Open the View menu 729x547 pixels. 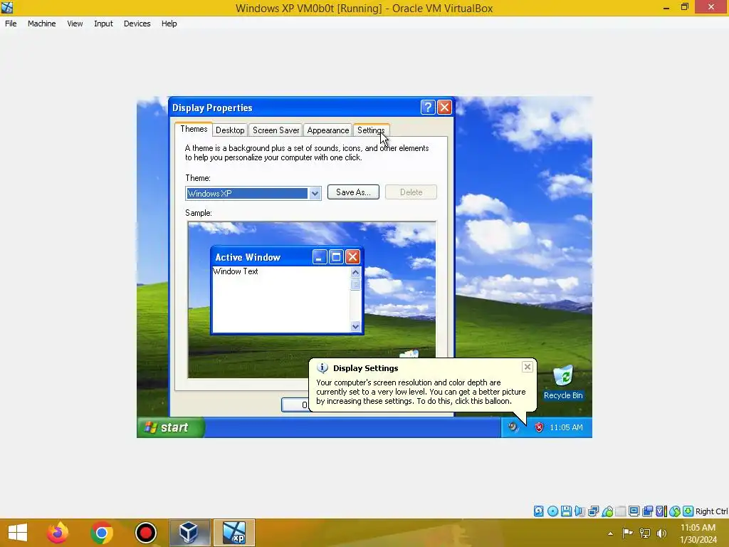[75, 24]
